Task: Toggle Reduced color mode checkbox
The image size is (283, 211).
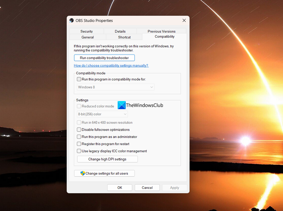Action: pyautogui.click(x=79, y=106)
